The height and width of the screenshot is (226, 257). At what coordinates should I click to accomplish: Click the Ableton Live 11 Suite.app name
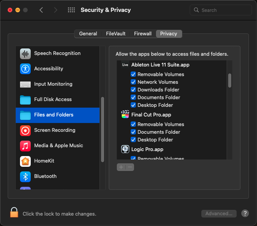tap(160, 65)
